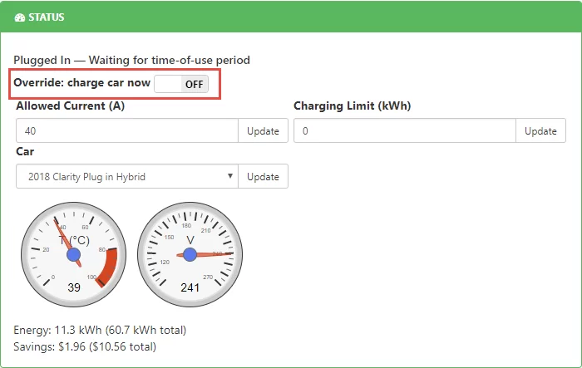Screen dimensions: 582x368
Task: Click the blue hub of the voltage gauge
Action: [x=190, y=254]
